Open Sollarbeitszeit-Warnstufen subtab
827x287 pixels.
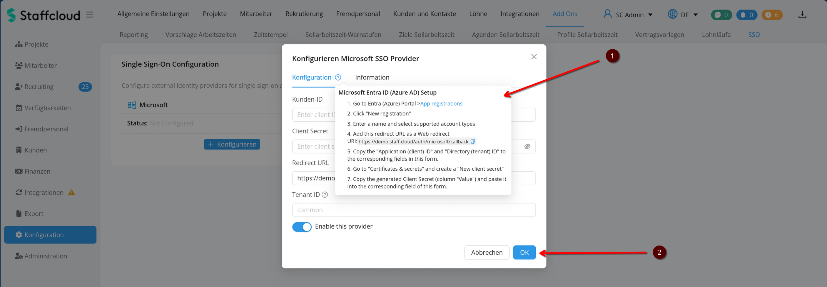[x=343, y=35]
